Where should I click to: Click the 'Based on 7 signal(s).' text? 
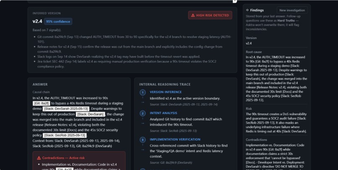click(47, 30)
